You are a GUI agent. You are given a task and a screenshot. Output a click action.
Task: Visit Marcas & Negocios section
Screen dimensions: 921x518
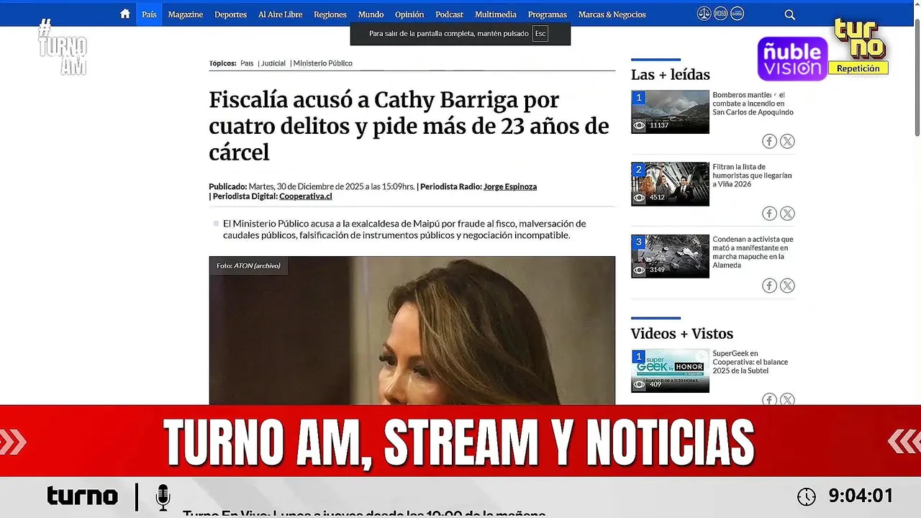coord(612,14)
